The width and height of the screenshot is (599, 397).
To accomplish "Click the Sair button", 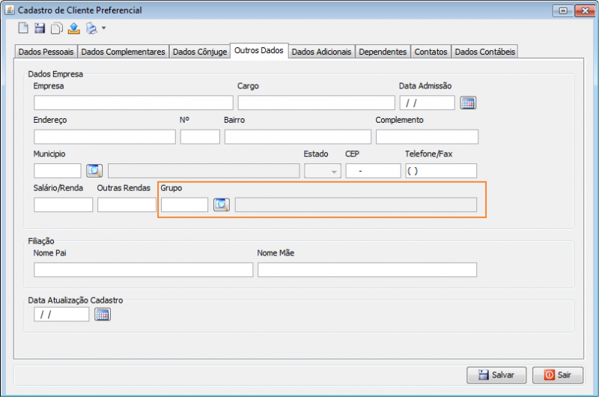I will (558, 375).
